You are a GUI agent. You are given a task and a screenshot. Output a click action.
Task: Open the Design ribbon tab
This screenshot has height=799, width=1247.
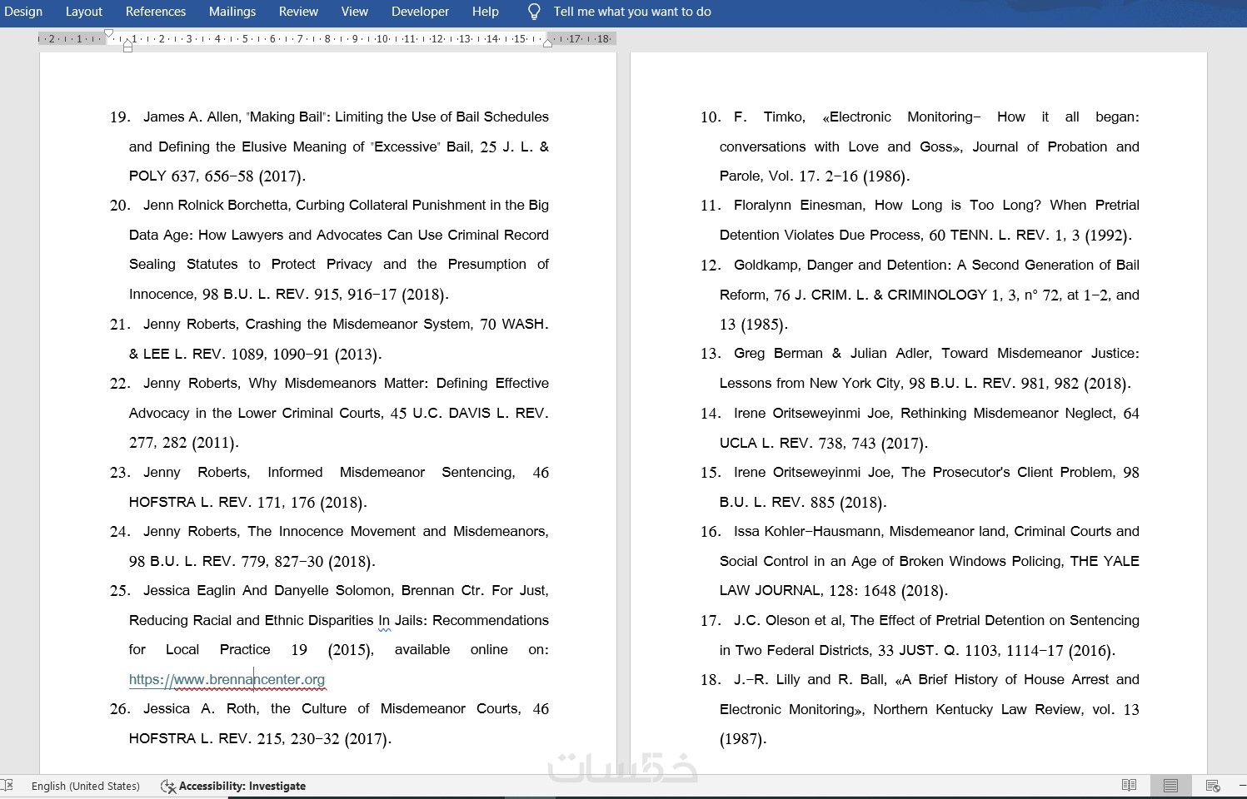click(23, 12)
